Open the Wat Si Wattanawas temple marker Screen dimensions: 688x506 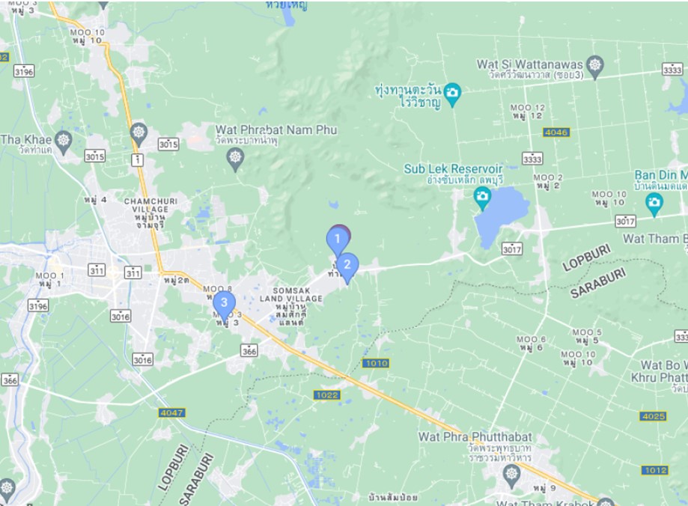595,67
